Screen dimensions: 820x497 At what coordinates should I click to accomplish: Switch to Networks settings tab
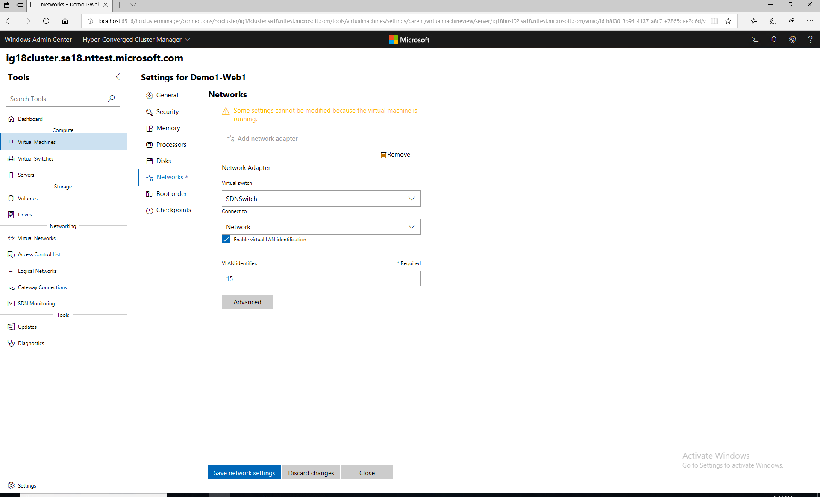(x=167, y=177)
